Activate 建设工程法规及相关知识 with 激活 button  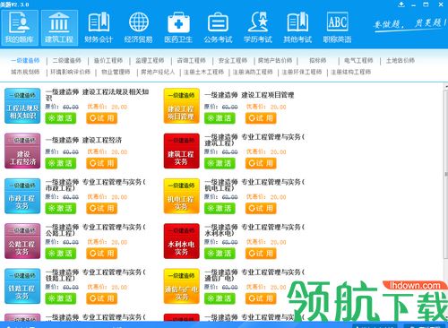coord(61,118)
